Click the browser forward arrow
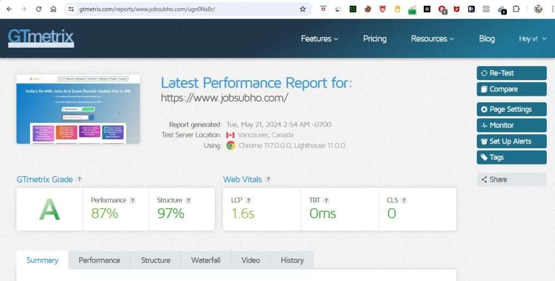 coord(24,9)
